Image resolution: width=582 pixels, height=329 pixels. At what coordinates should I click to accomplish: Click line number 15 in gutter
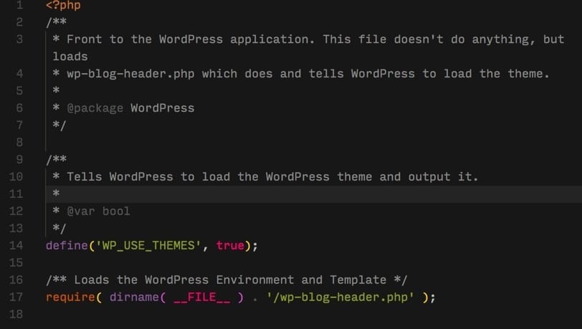(x=16, y=262)
